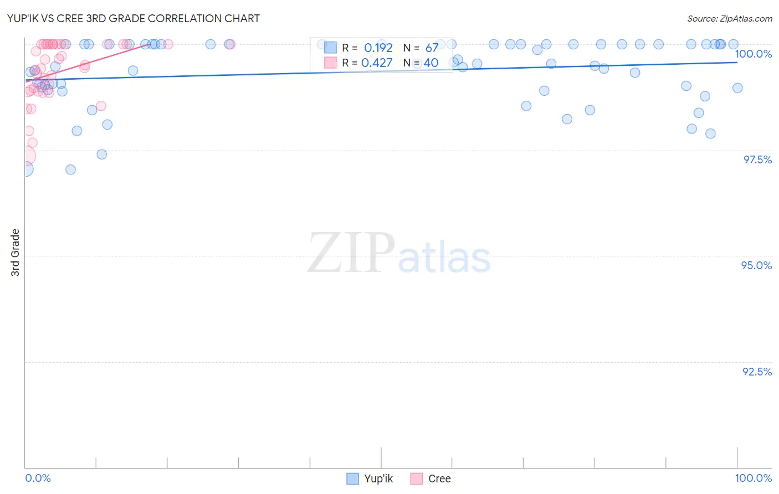Click the 100.0% x-axis label
This screenshot has width=779, height=494.
tap(754, 478)
